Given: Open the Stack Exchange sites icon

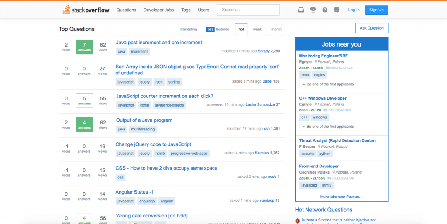Looking at the screenshot, I should (x=337, y=10).
